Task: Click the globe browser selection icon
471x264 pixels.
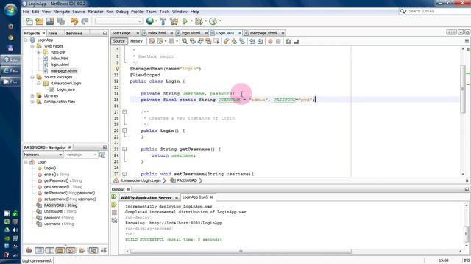Action: click(x=149, y=21)
